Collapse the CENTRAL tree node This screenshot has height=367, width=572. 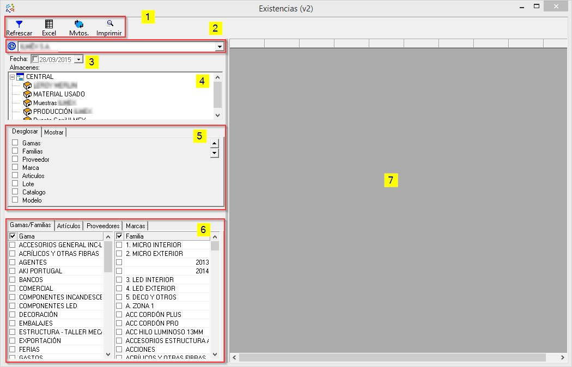(12, 77)
